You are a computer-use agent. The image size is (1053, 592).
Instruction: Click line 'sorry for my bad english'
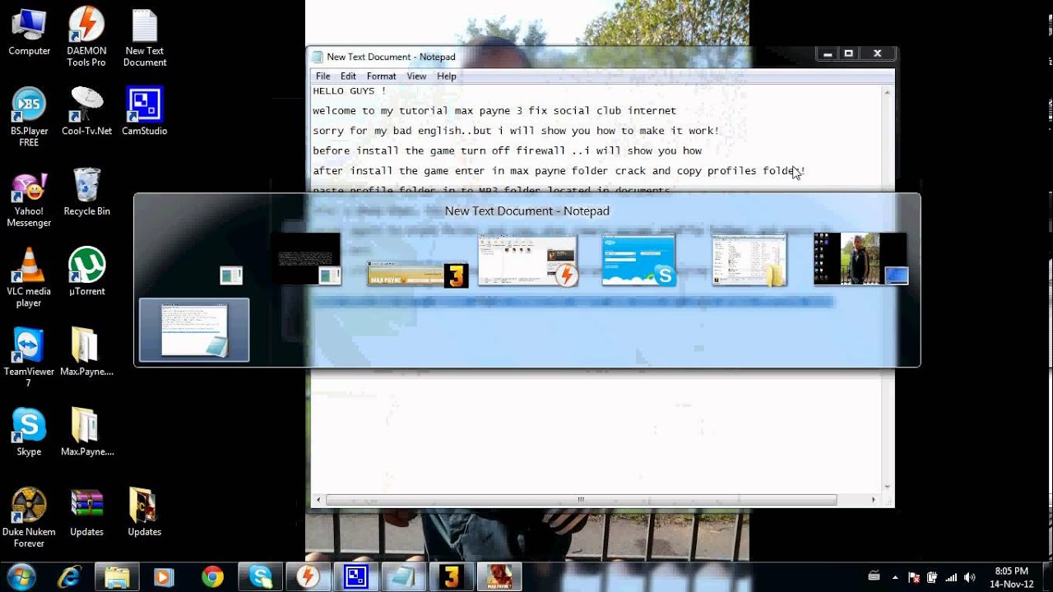click(x=516, y=131)
